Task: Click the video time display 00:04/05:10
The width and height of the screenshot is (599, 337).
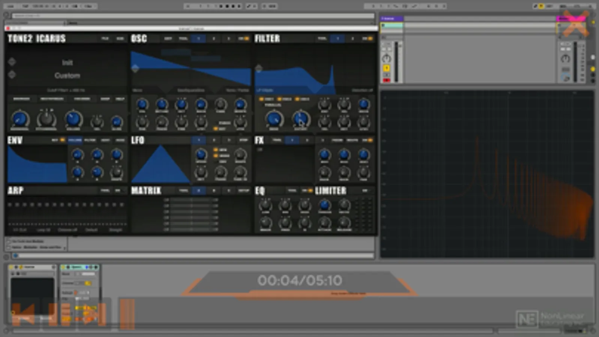Action: [300, 280]
